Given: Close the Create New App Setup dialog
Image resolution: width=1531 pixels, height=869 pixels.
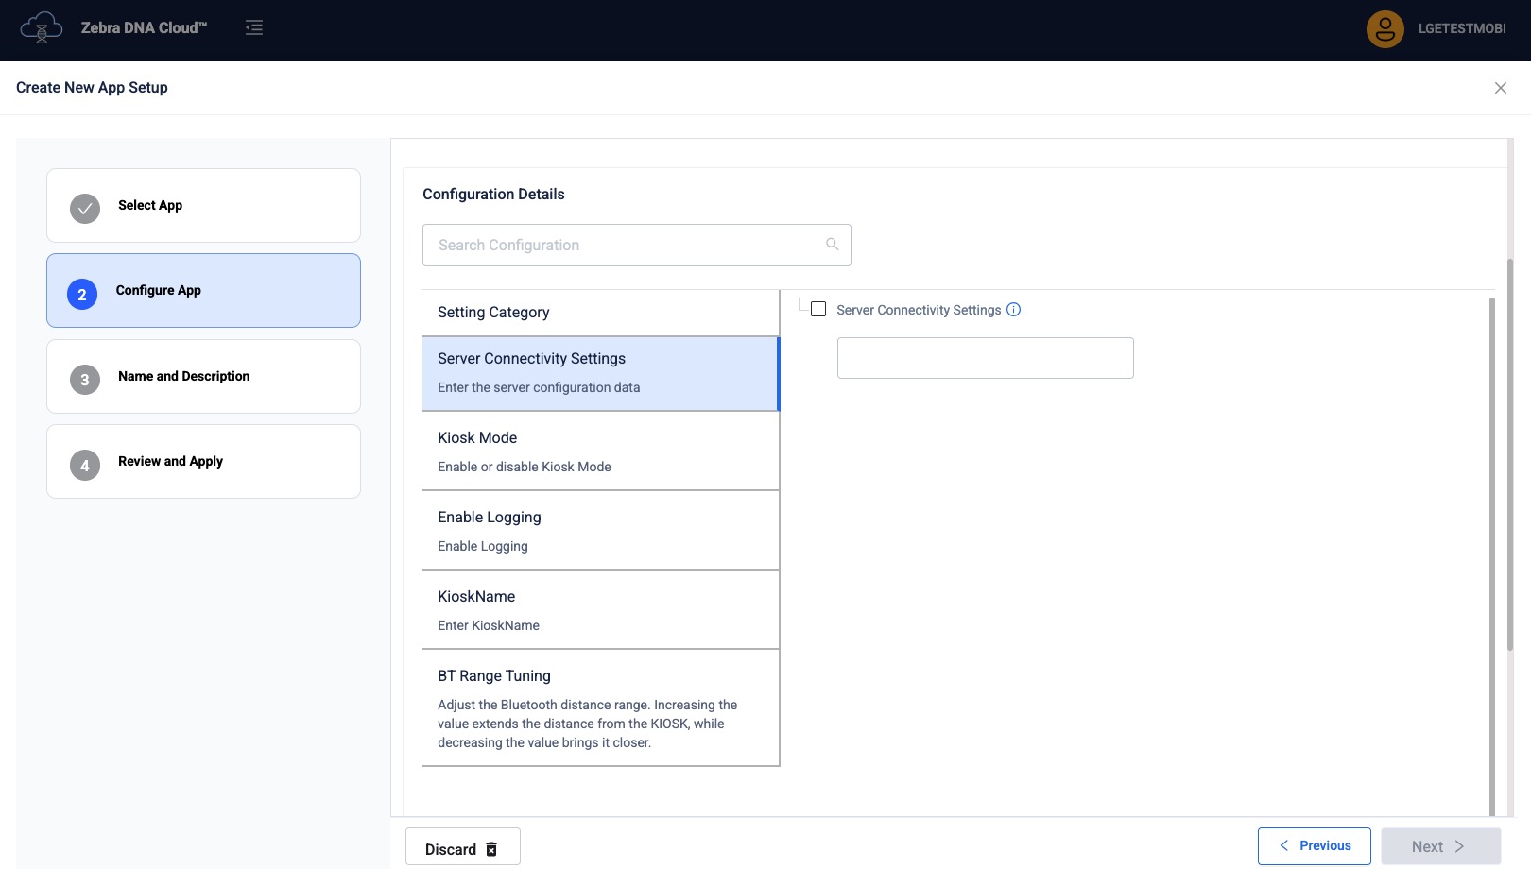Looking at the screenshot, I should (1500, 88).
